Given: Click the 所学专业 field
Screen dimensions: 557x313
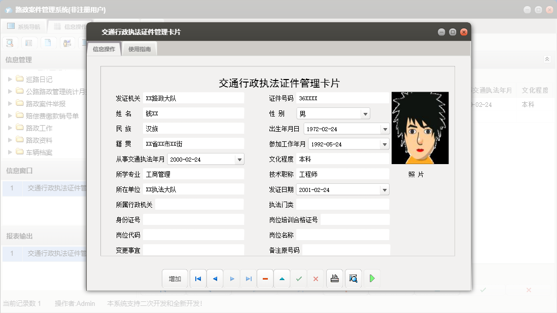Looking at the screenshot, I should (194, 174).
